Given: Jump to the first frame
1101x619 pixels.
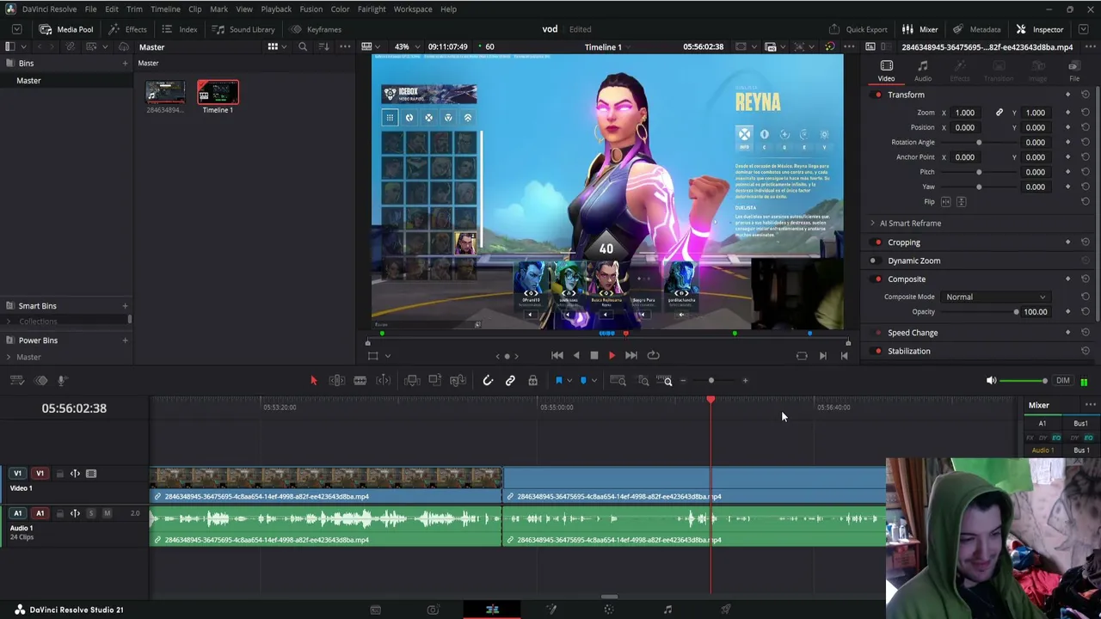Looking at the screenshot, I should (x=557, y=355).
